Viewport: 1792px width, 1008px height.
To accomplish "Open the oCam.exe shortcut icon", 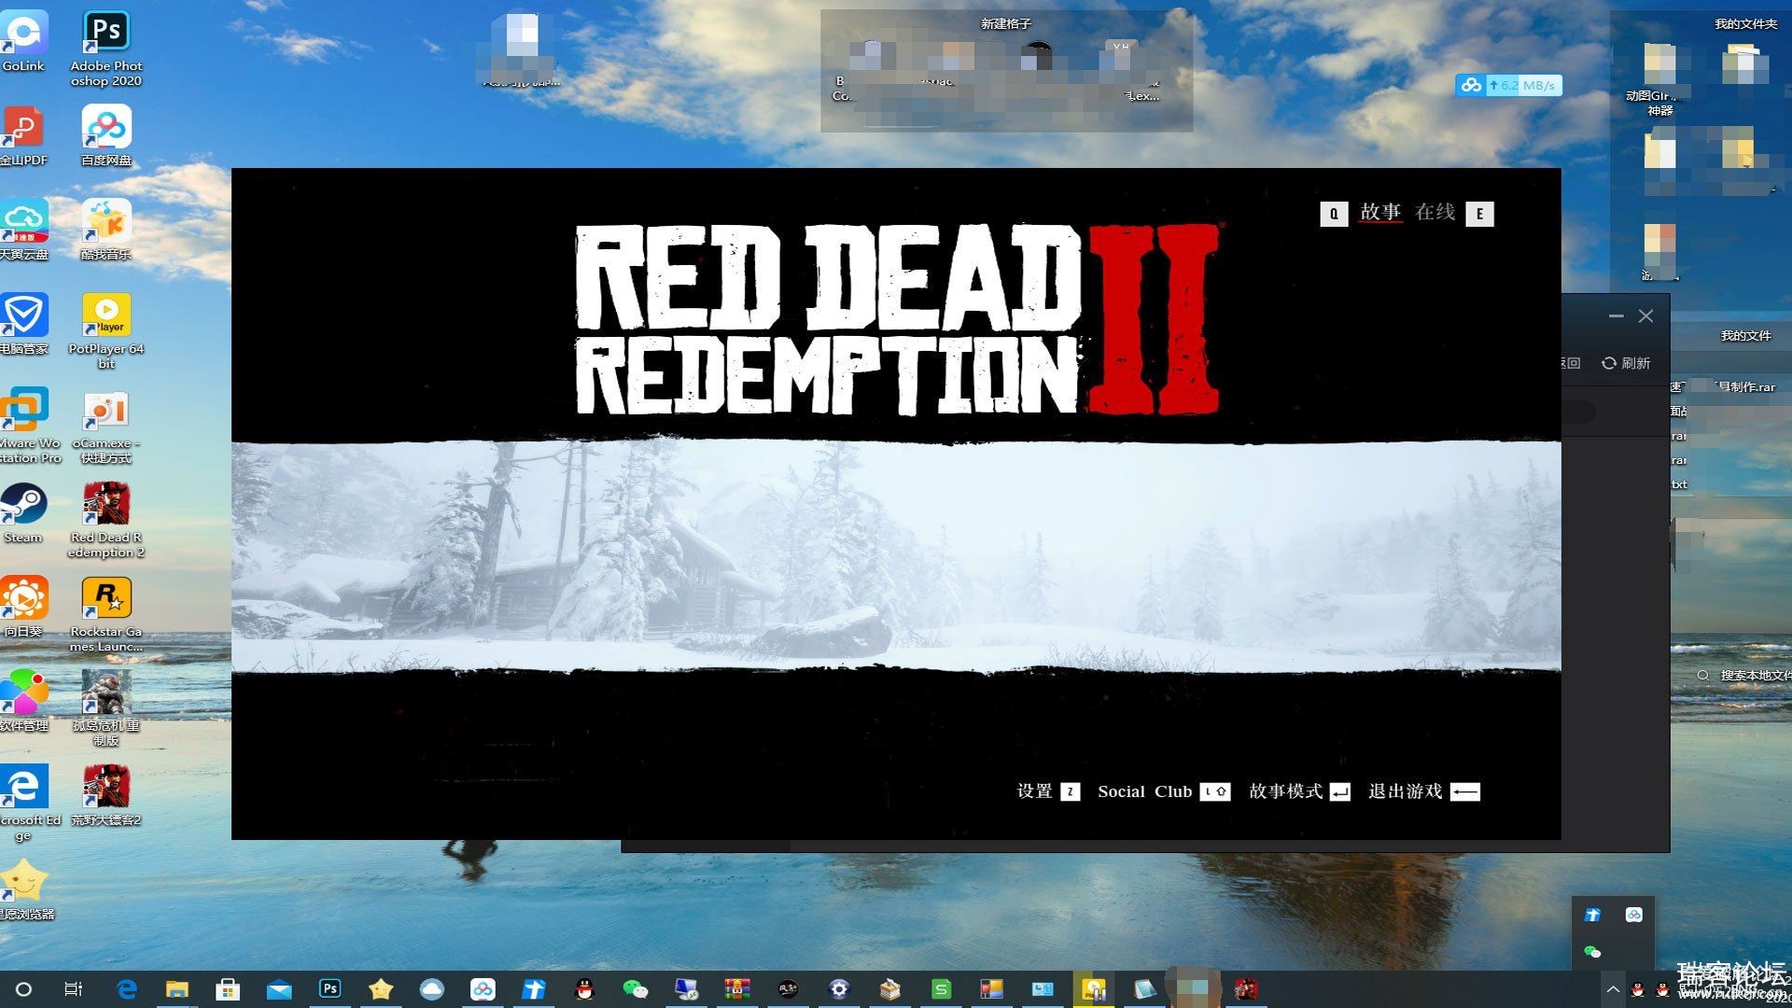I will click(x=105, y=426).
